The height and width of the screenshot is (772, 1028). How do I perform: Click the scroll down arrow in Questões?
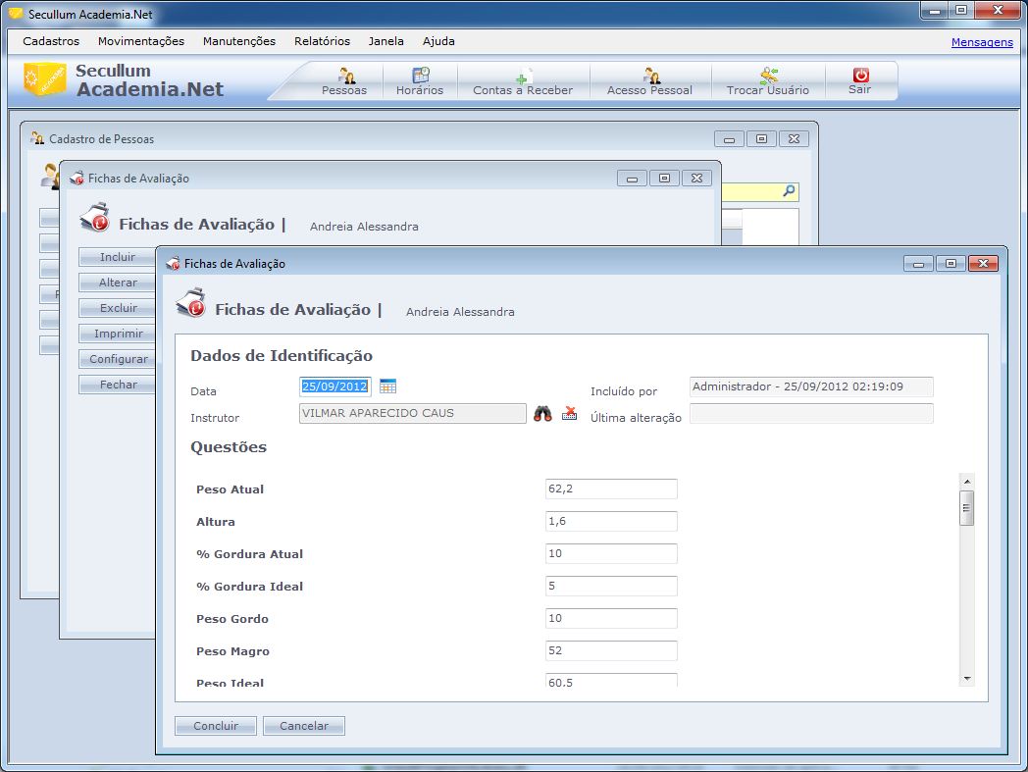[966, 678]
